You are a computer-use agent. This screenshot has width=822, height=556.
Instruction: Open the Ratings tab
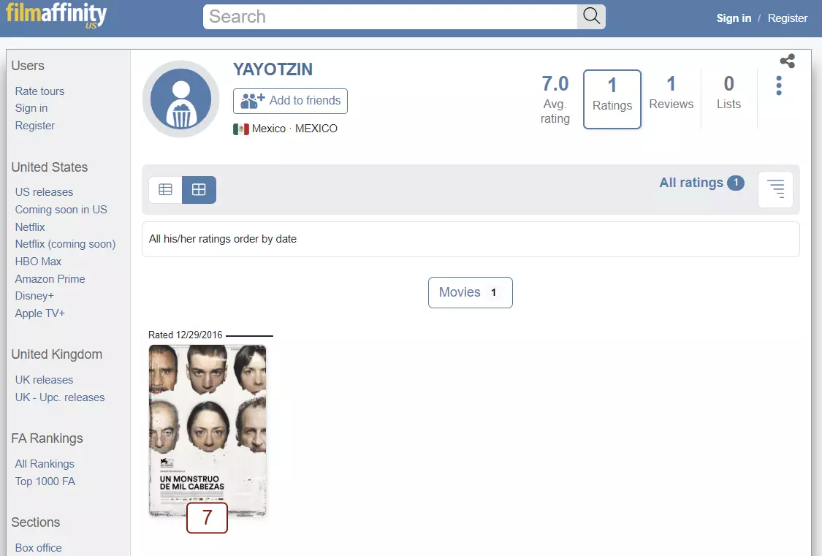point(612,99)
